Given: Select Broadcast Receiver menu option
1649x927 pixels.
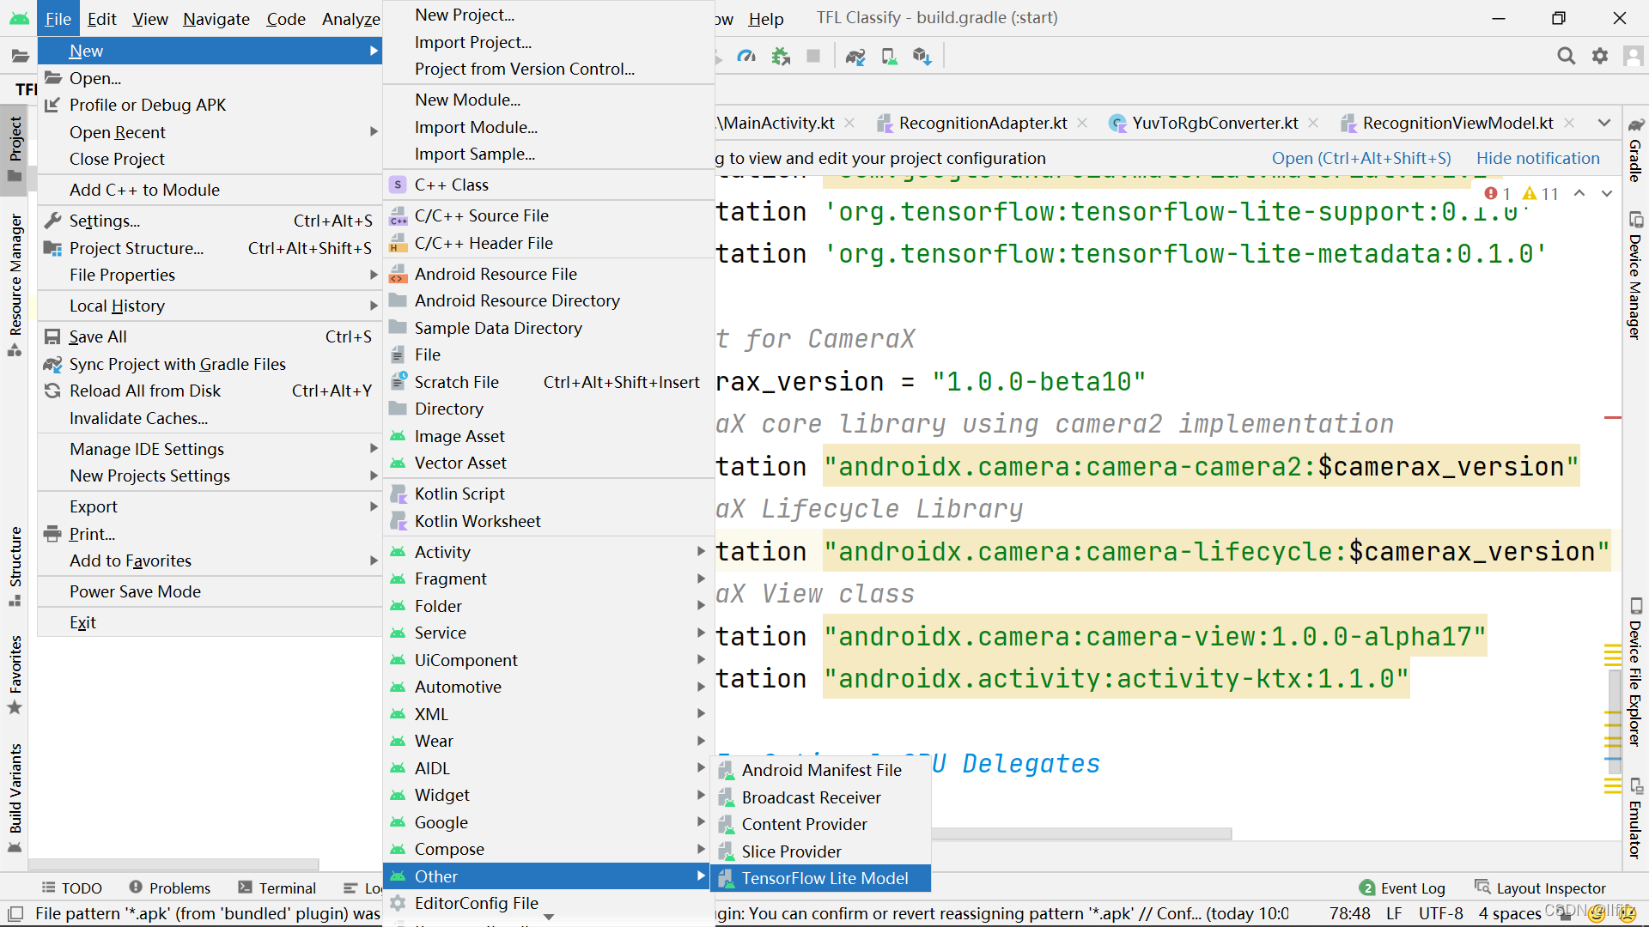Looking at the screenshot, I should [811, 797].
